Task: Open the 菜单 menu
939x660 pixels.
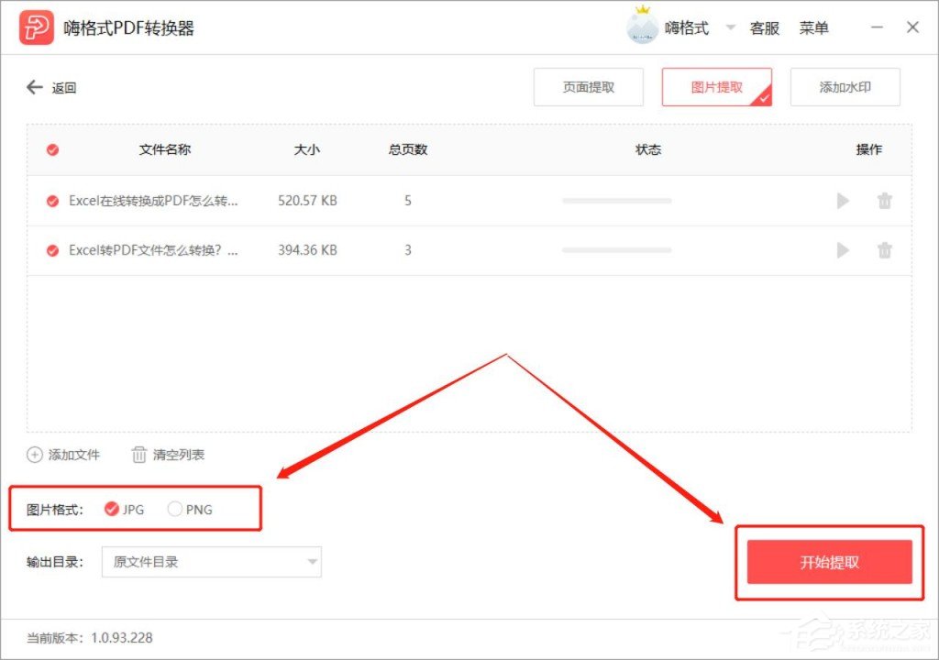Action: tap(815, 27)
